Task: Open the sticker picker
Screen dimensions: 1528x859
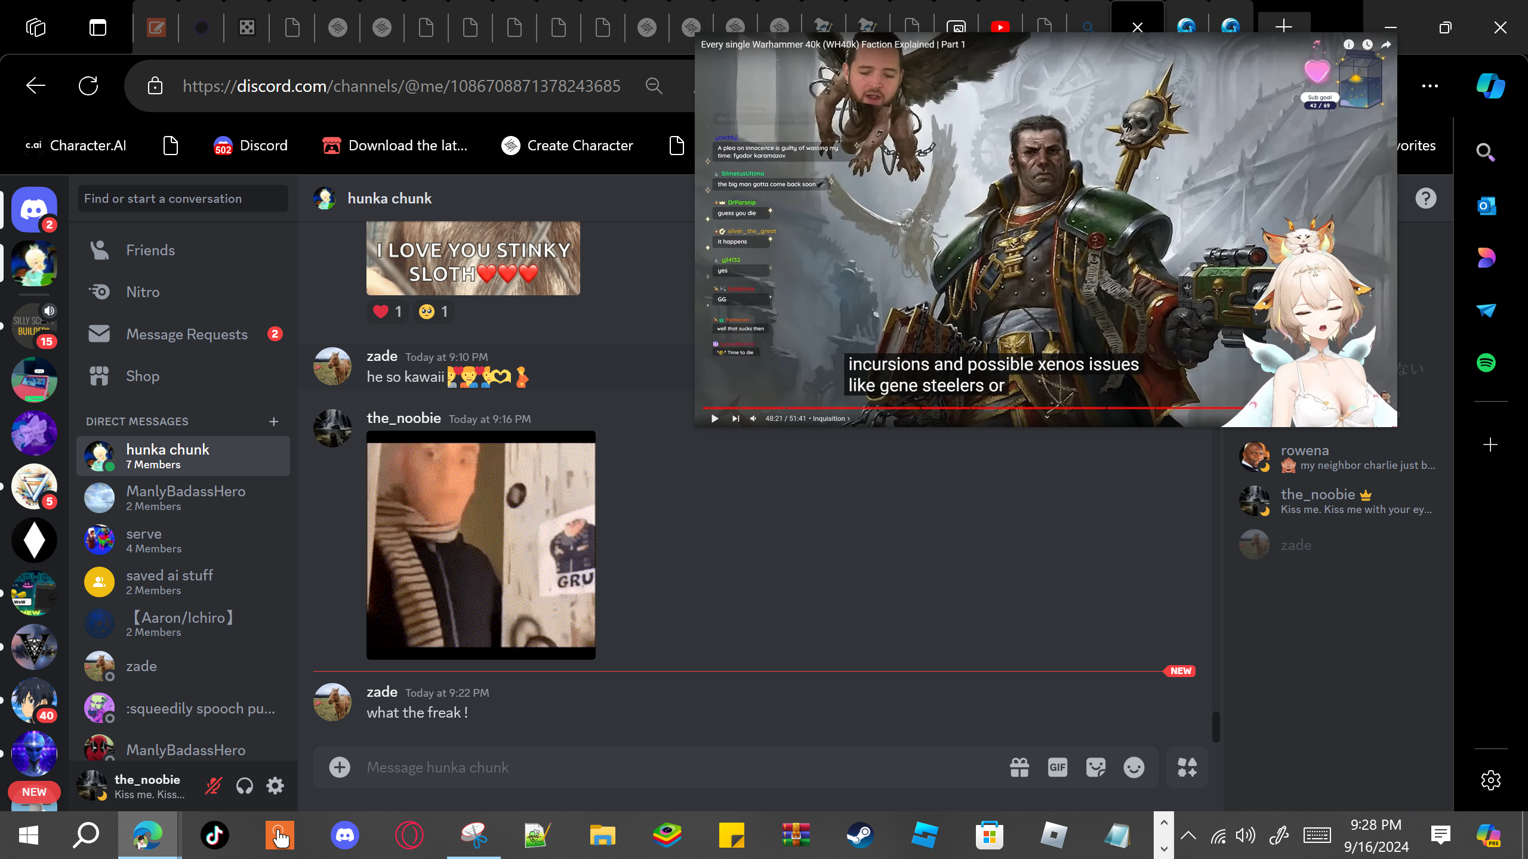Action: (x=1096, y=767)
